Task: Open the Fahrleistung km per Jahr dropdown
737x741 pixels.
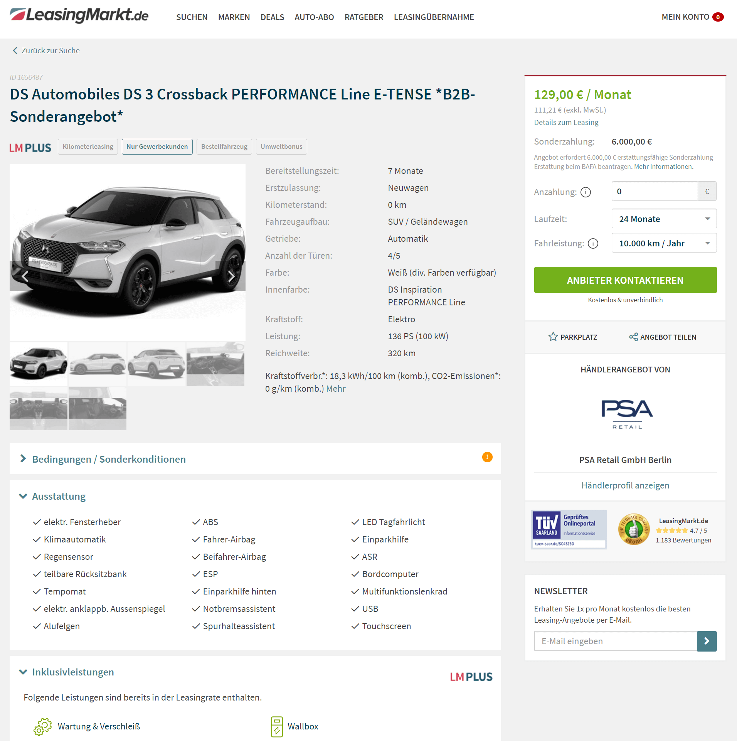Action: 664,243
